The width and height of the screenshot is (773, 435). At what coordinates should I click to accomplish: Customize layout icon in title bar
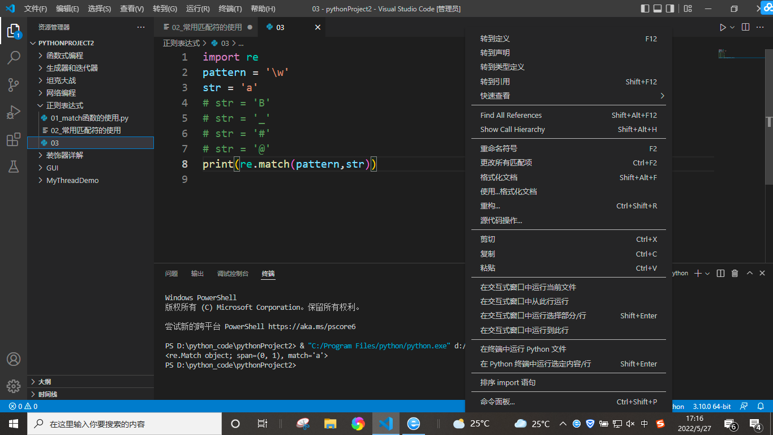coord(688,8)
